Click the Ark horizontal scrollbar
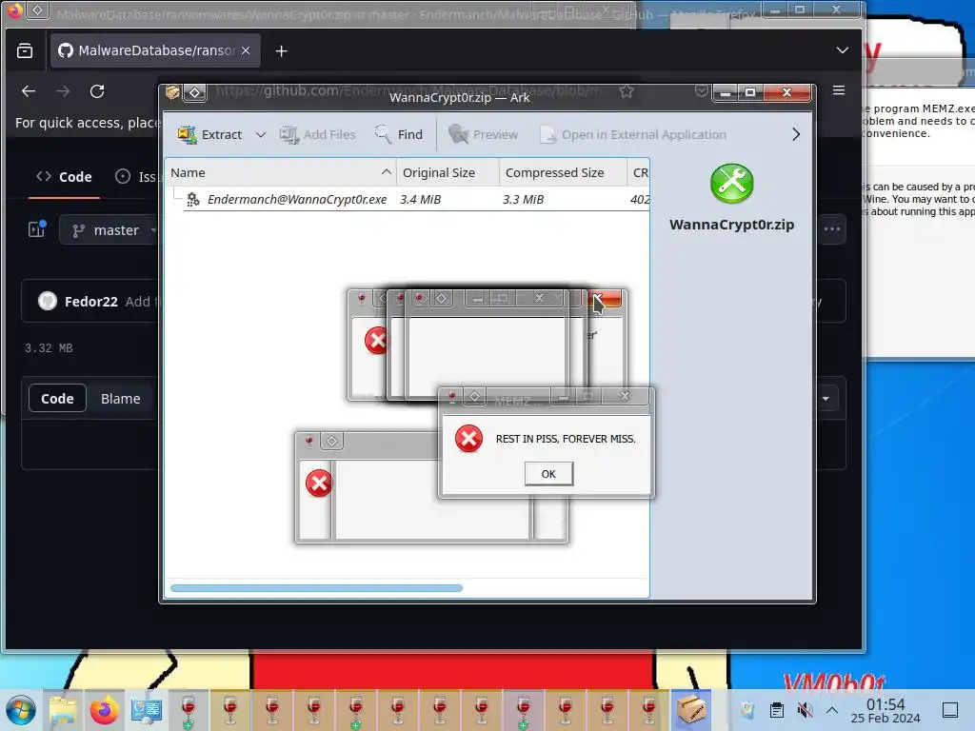The image size is (975, 731). point(316,588)
